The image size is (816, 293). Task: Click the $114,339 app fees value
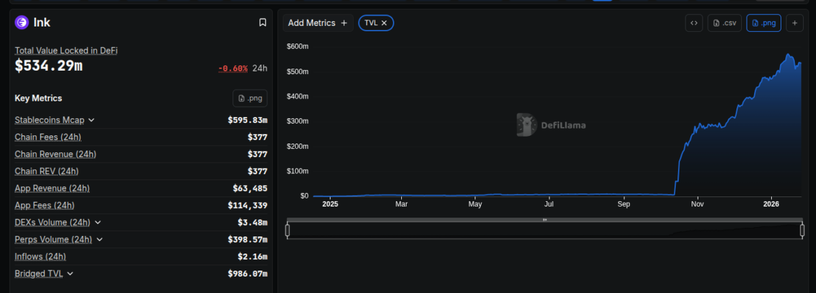248,205
